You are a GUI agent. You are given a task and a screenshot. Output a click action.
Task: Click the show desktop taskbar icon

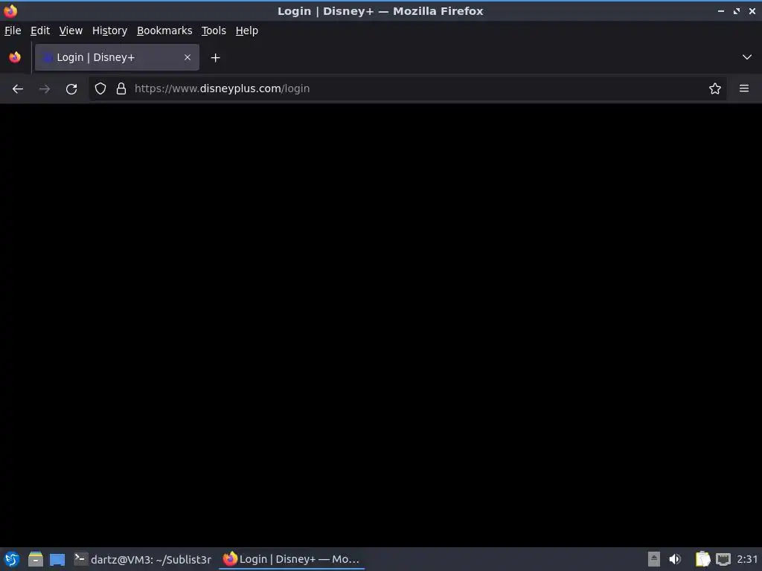[57, 559]
